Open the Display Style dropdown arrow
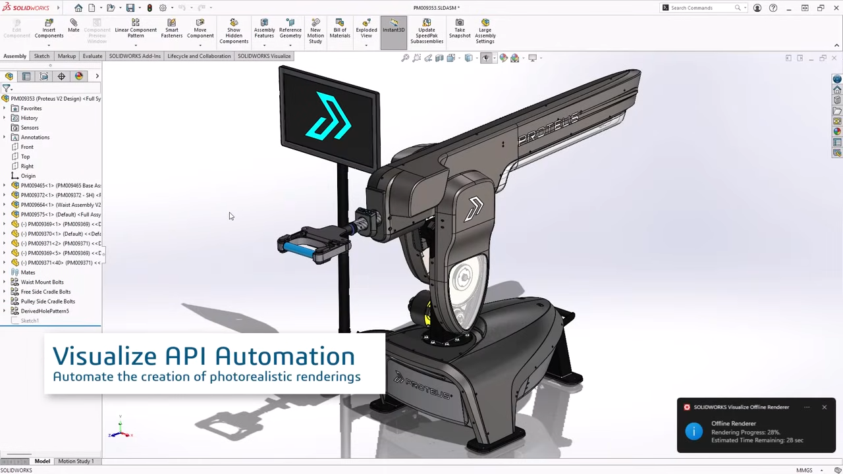 pos(477,58)
